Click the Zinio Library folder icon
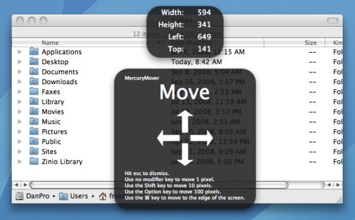This screenshot has height=220, width=355. (x=33, y=161)
